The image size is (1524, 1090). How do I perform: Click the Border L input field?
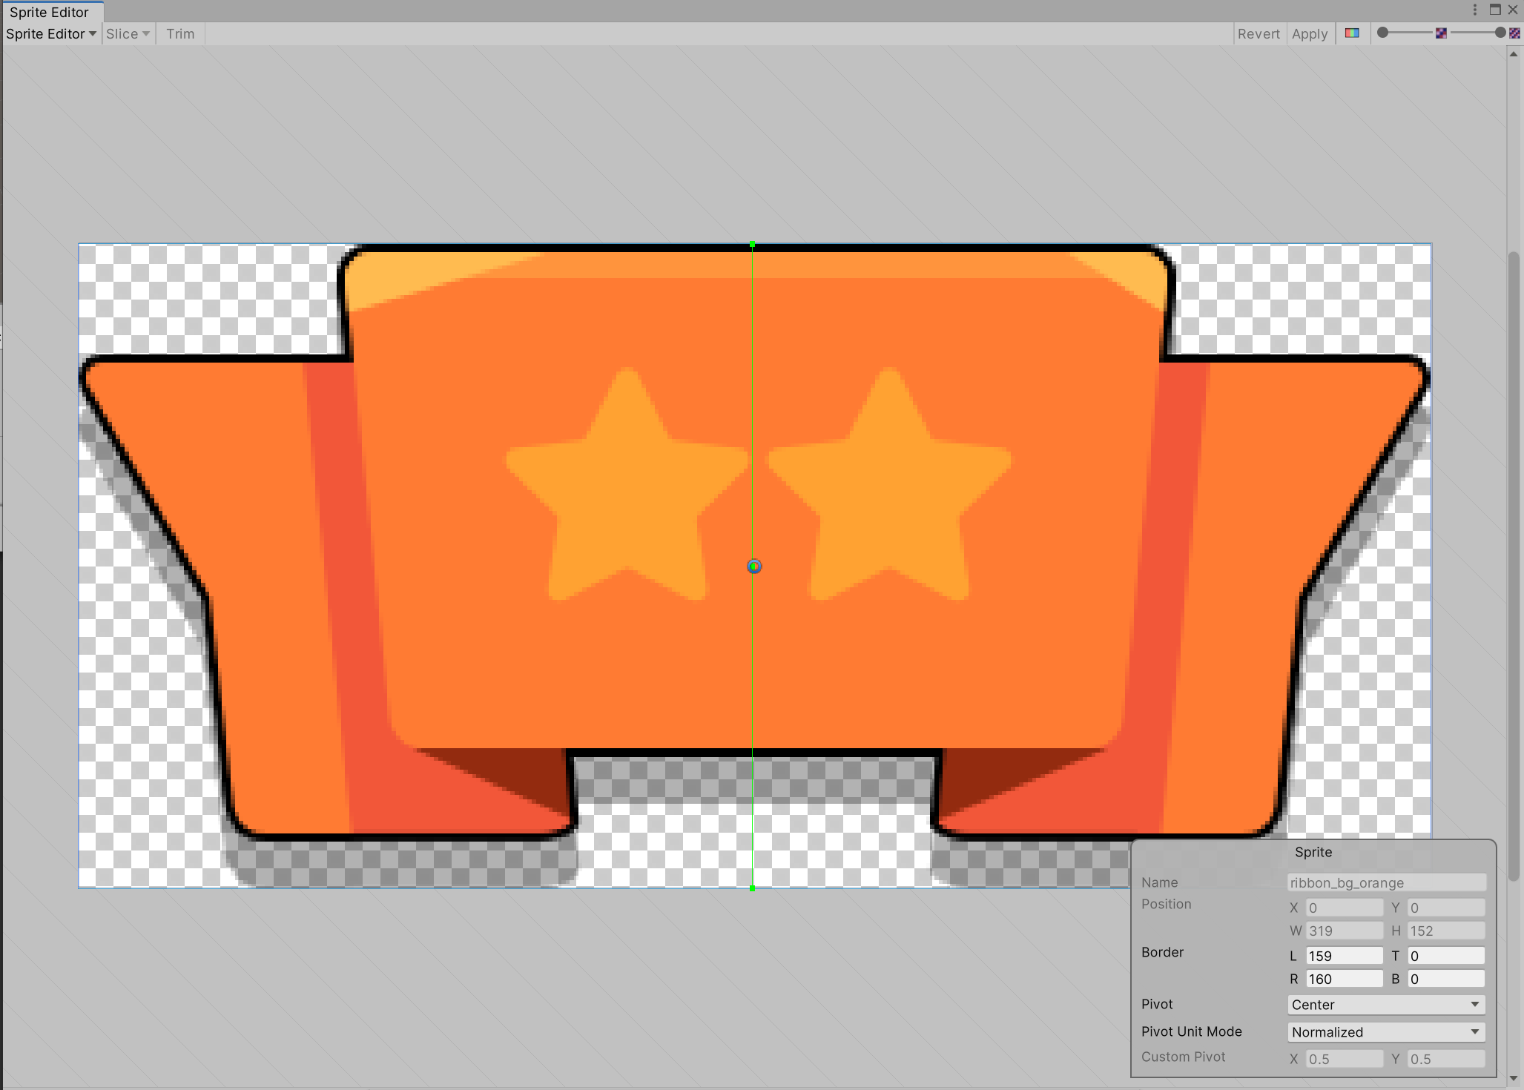tap(1344, 956)
